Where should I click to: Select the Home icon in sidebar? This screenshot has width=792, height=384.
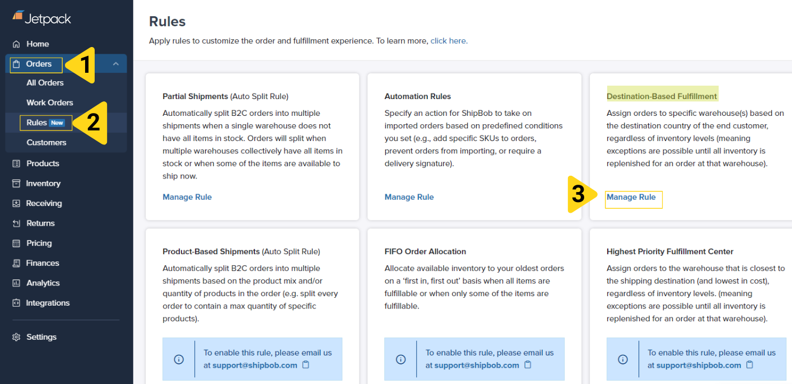pos(17,44)
